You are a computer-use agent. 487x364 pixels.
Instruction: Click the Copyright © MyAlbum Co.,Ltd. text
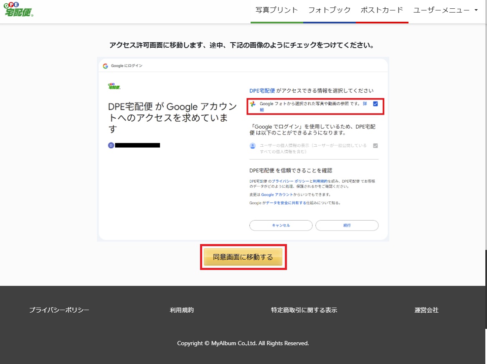pyautogui.click(x=243, y=343)
